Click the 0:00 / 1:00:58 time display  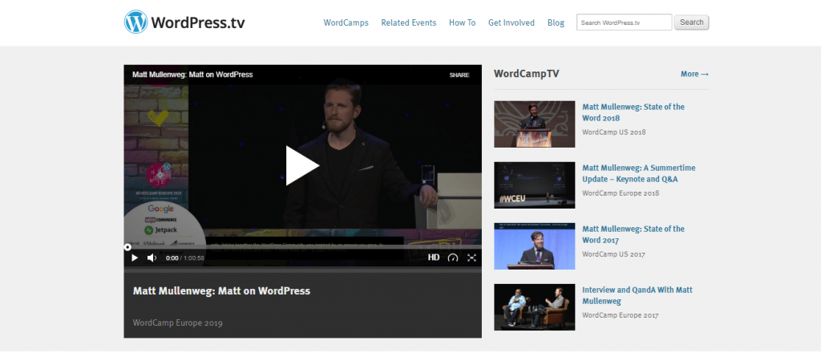point(185,258)
